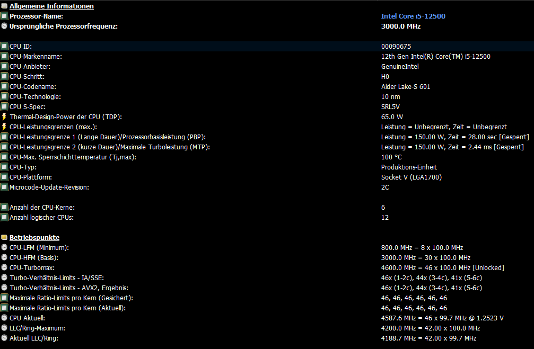Select the Betriebspunkte section heading

pos(34,237)
